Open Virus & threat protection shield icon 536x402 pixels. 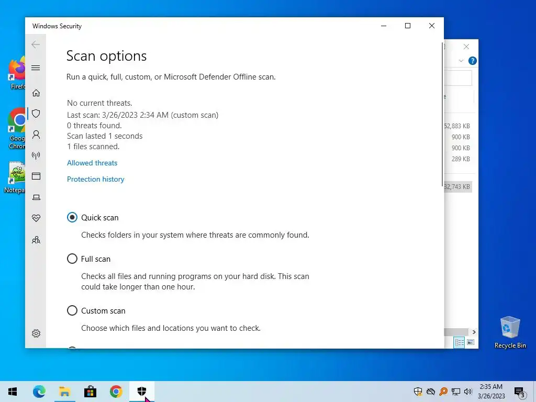(36, 114)
